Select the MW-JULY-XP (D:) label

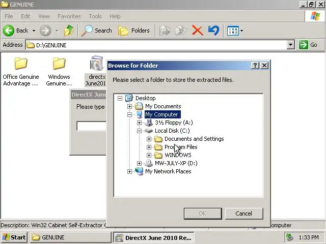pos(176,163)
